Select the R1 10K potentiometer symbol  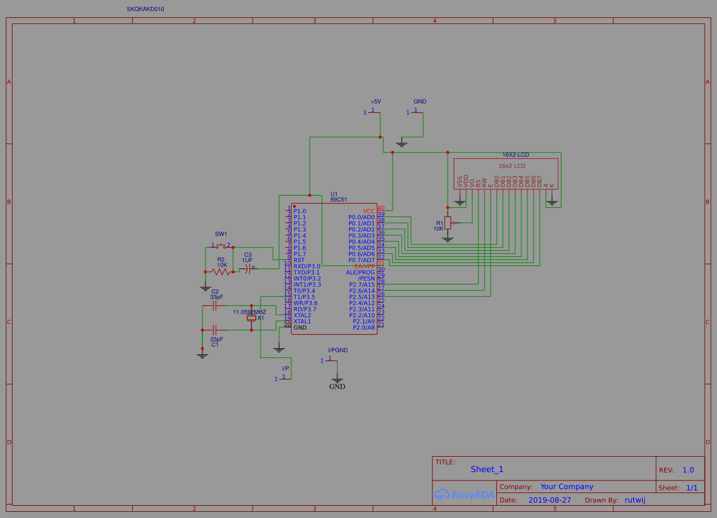point(448,223)
